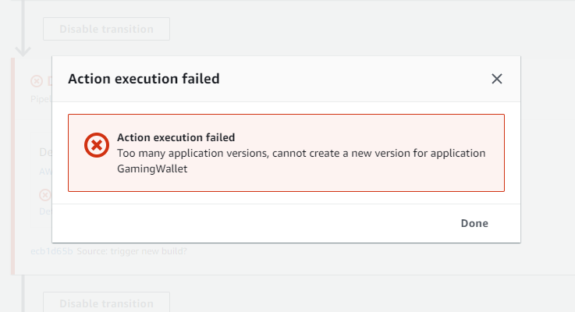The image size is (575, 312).
Task: Click the lower Disable transition button
Action: [106, 303]
